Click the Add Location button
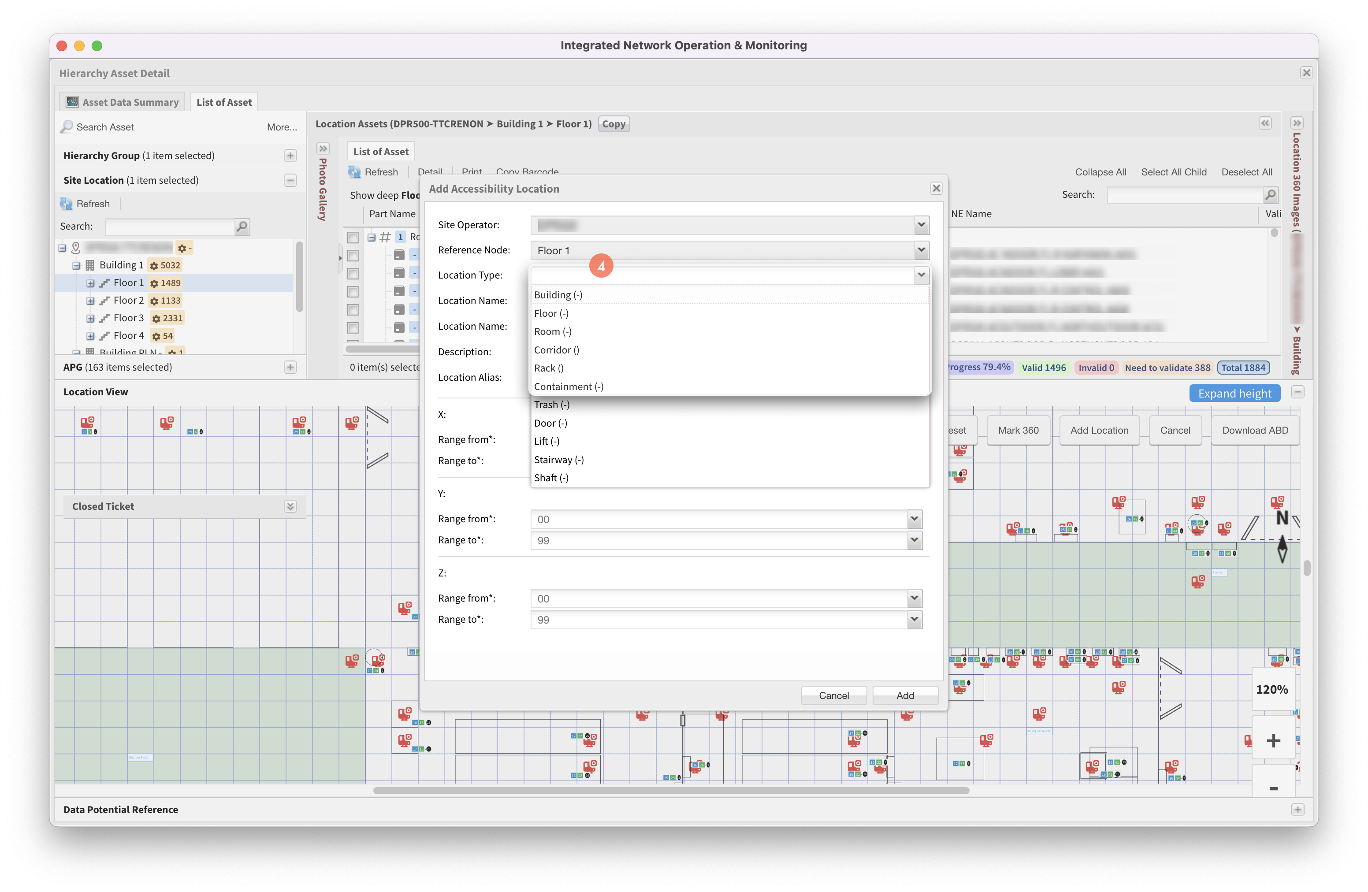1368x892 pixels. pos(1099,431)
